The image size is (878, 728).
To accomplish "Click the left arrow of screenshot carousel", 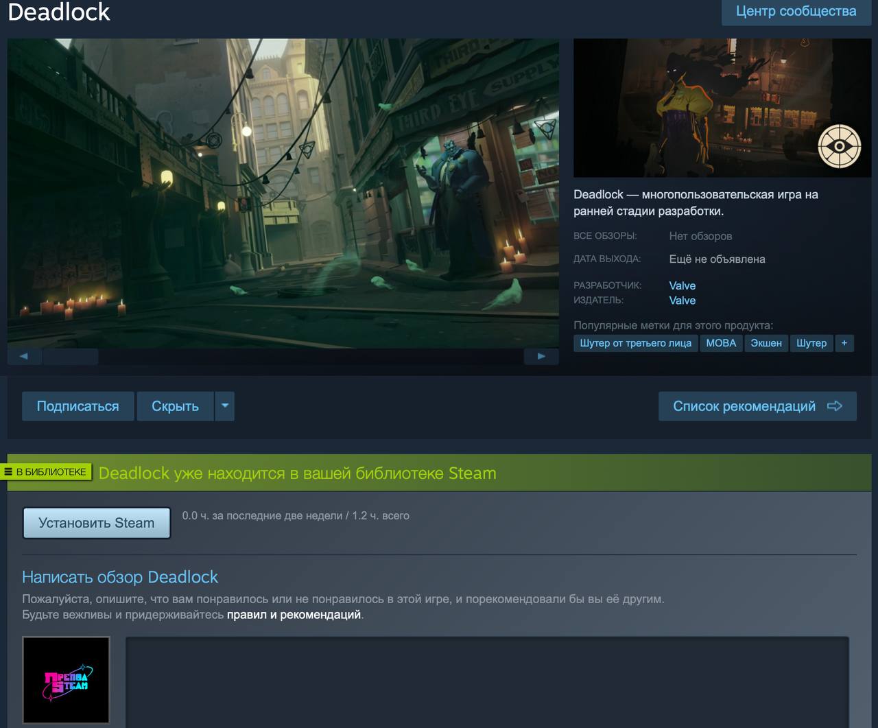I will (x=24, y=356).
